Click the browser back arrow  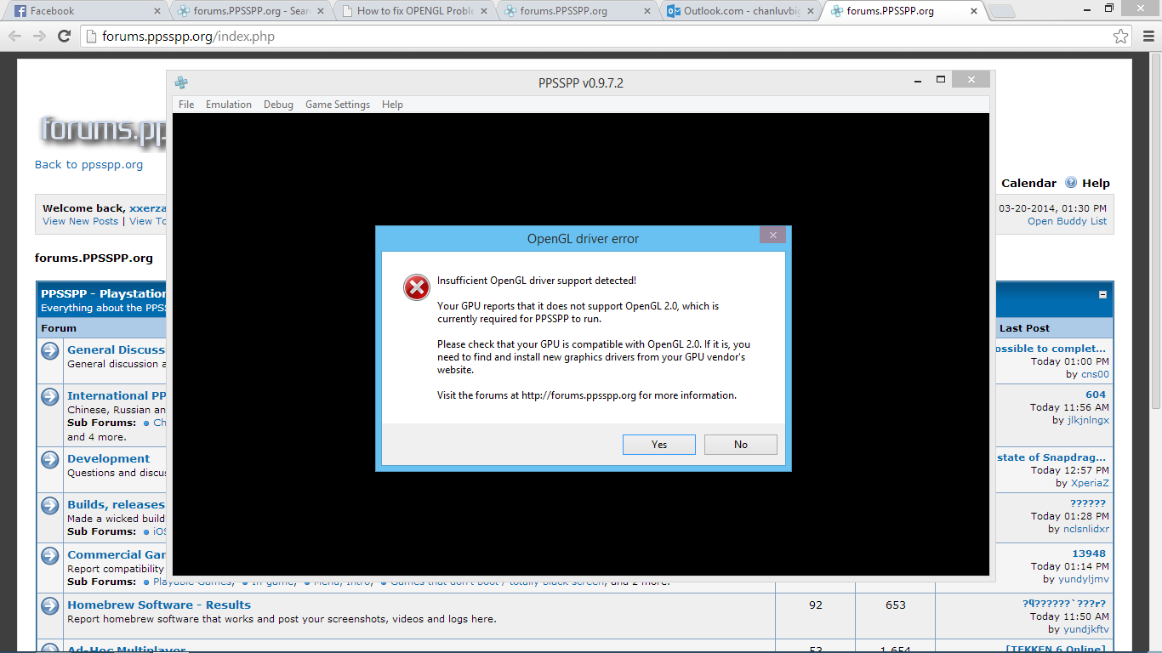(15, 37)
